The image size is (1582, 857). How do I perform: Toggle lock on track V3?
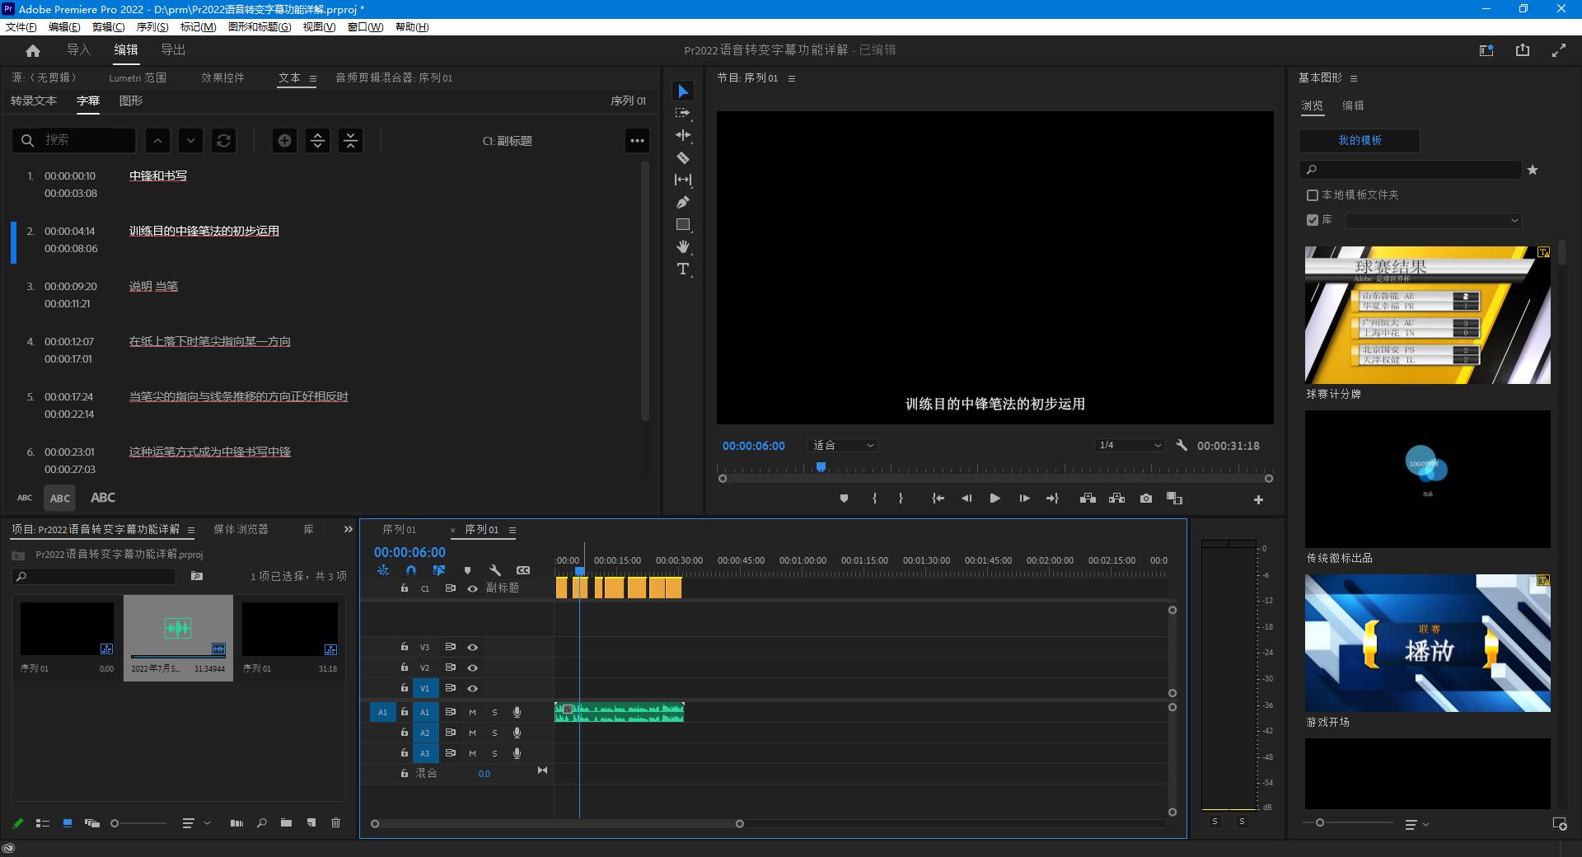pos(404,647)
